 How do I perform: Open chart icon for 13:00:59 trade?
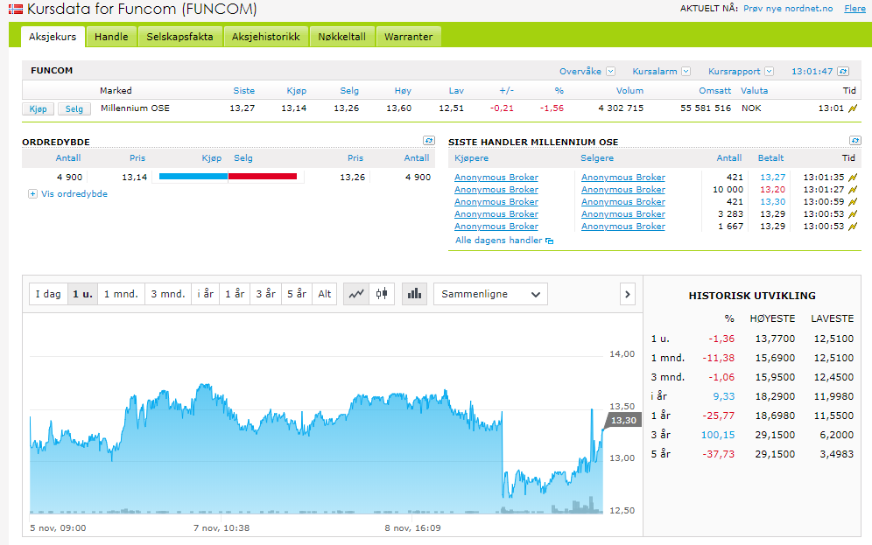(x=853, y=202)
